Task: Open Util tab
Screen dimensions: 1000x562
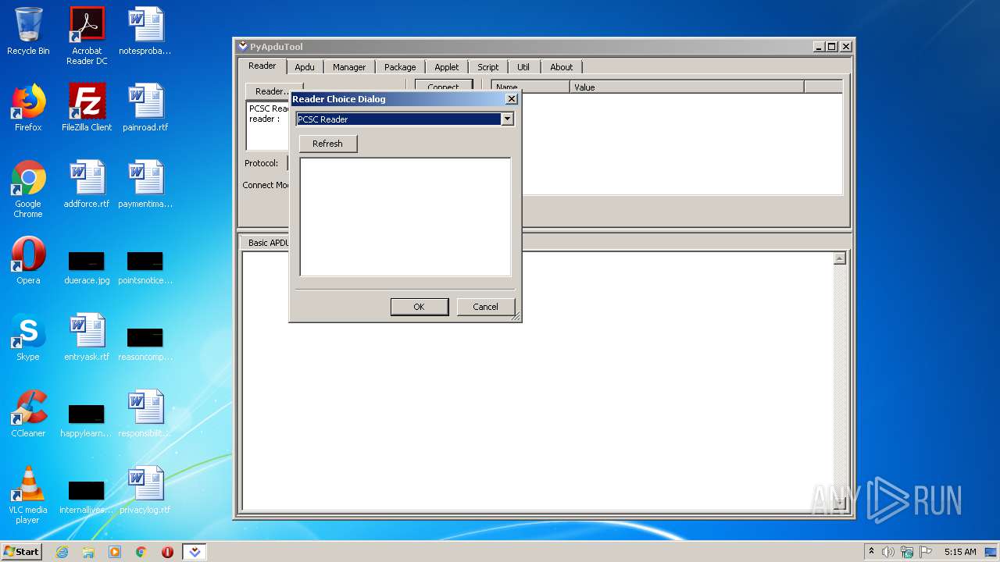Action: click(523, 67)
